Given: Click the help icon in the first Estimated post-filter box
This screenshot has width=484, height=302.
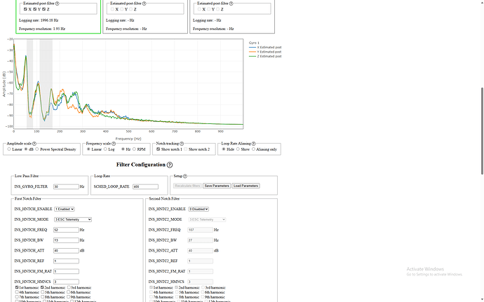Looking at the screenshot, I should pyautogui.click(x=60, y=2).
